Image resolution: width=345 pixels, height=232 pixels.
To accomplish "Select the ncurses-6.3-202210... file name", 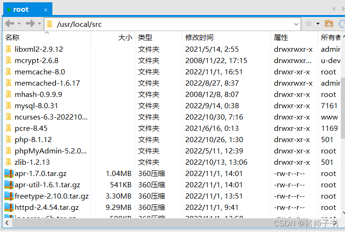I will (51, 117).
